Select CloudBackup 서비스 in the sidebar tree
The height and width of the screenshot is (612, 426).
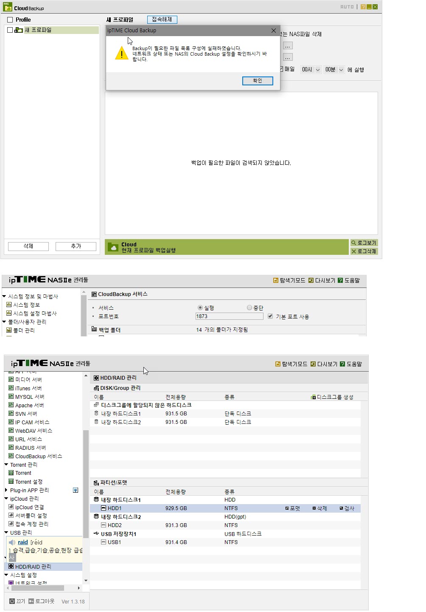(x=35, y=456)
